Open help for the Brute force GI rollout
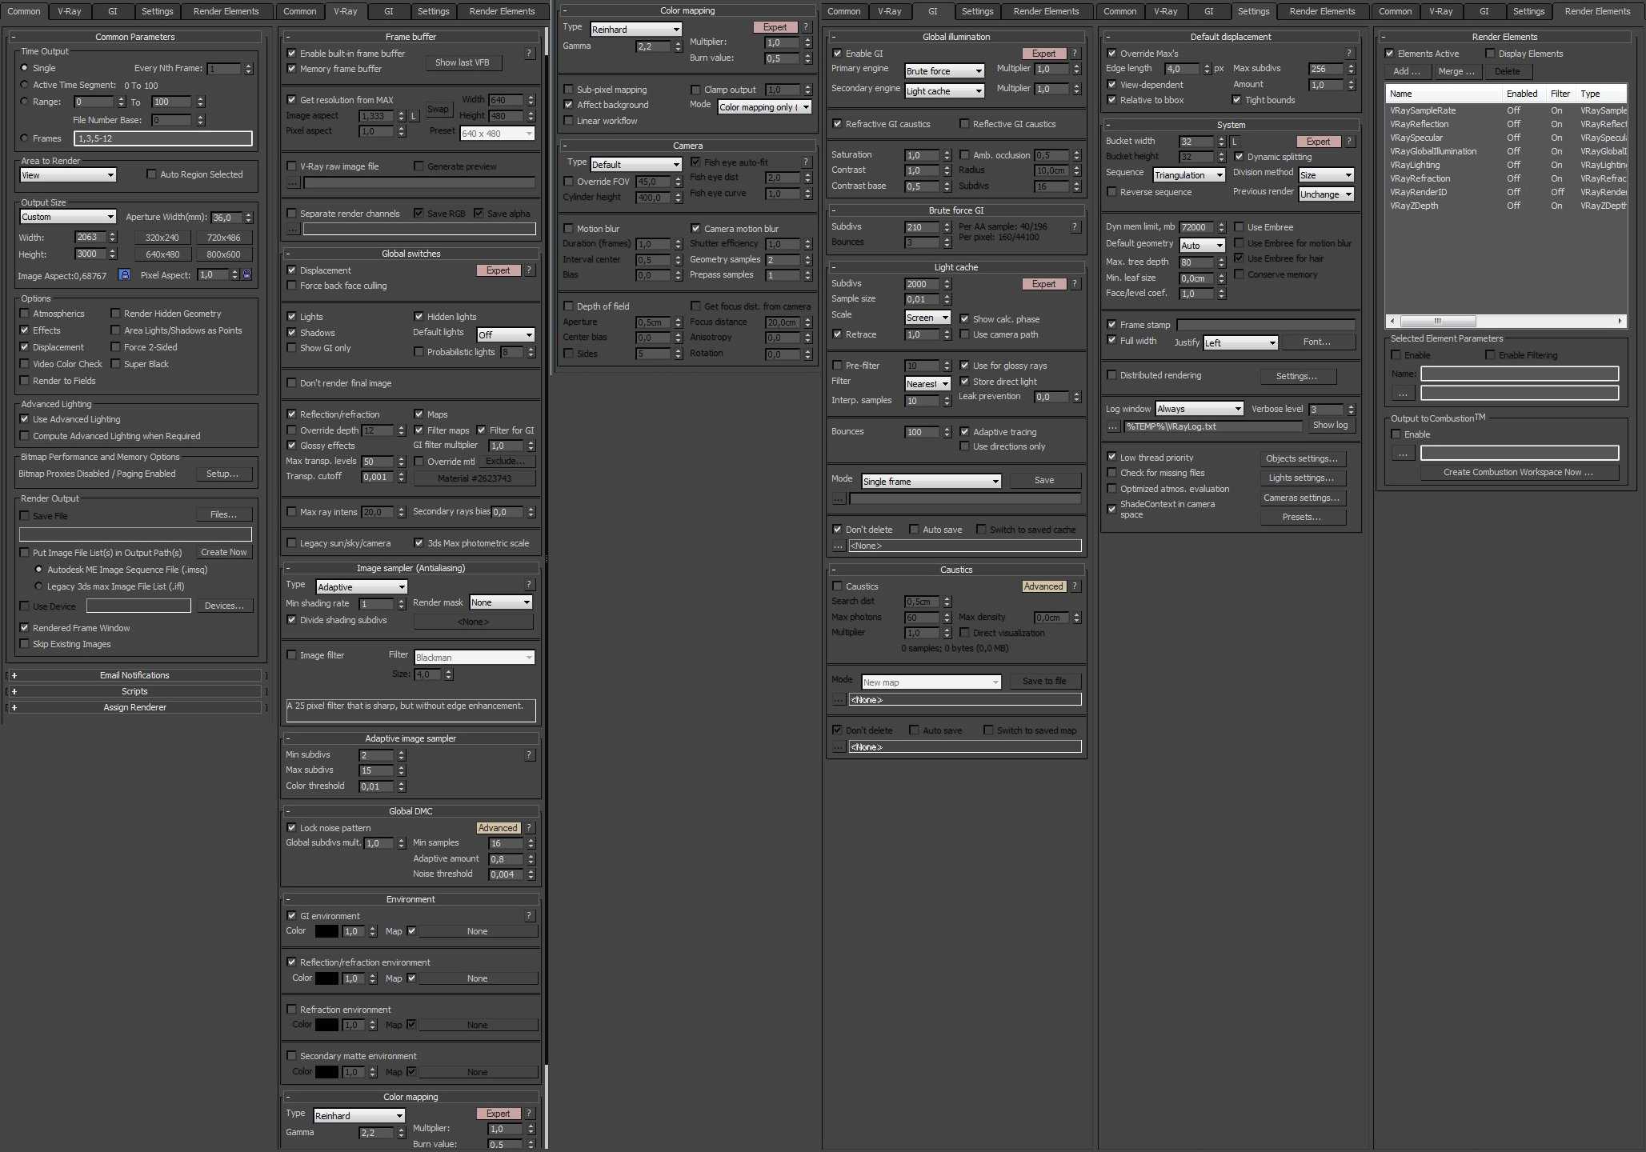Screen dimensions: 1646x1152 point(1075,227)
